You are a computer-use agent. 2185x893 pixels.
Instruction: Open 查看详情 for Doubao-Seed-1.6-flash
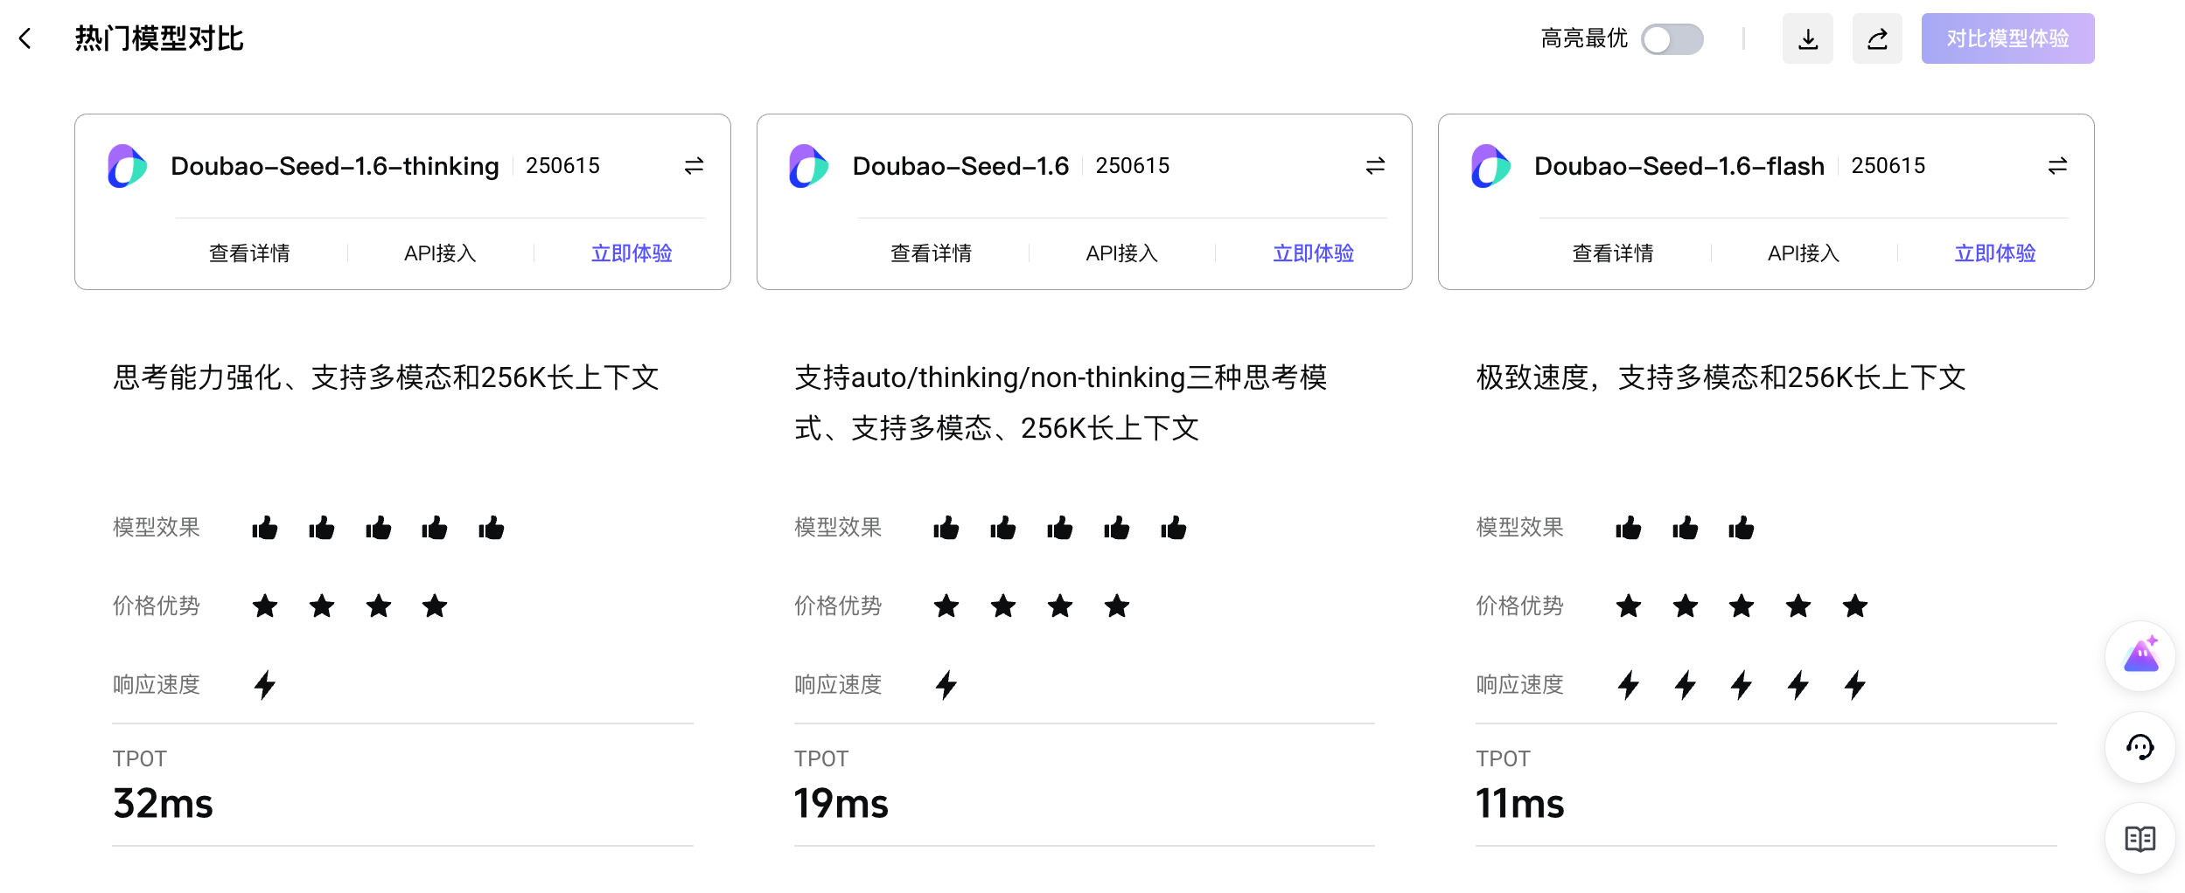(x=1613, y=253)
